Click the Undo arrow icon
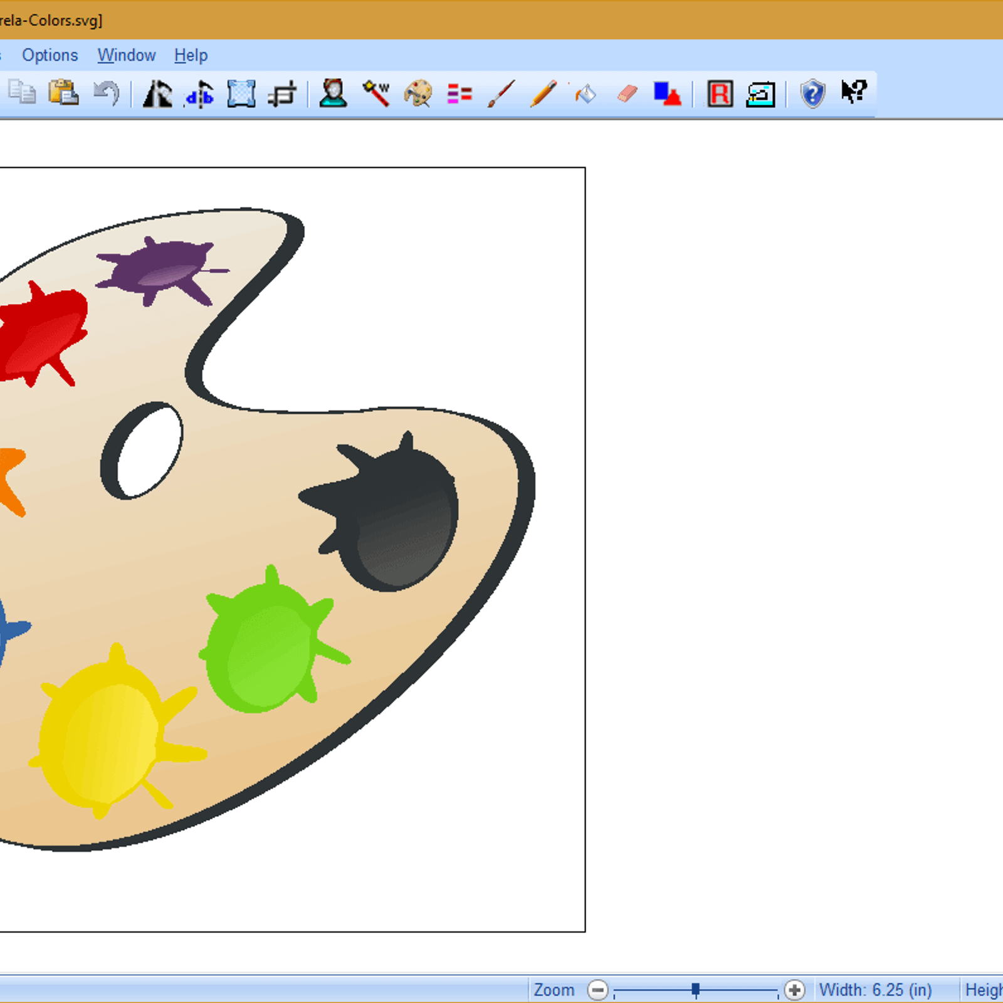This screenshot has height=1003, width=1003. [106, 93]
